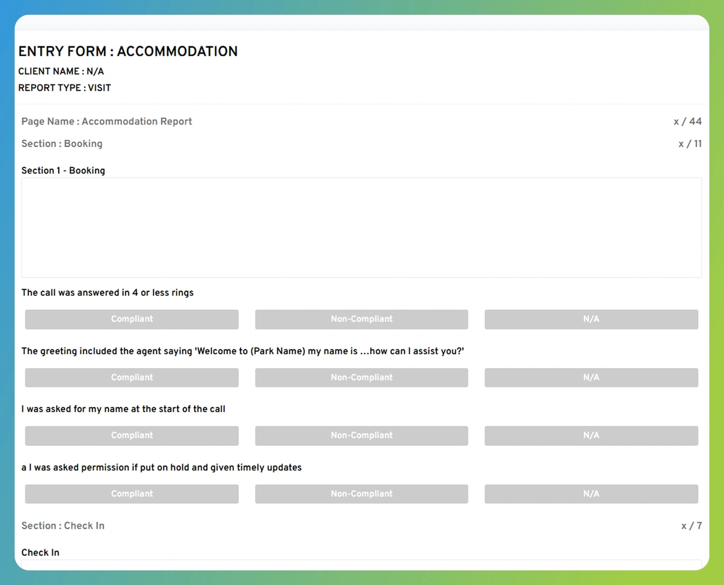Select N/A for put on hold permission

[x=591, y=494]
